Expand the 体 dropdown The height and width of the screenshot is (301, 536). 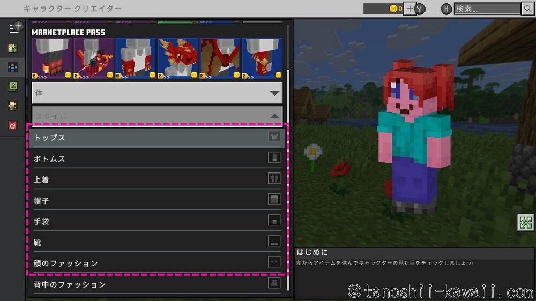point(157,93)
